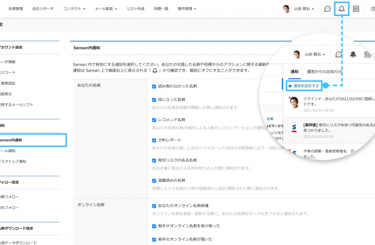Open the リマインド notification dated 2021/02/10 09:00

point(329,104)
